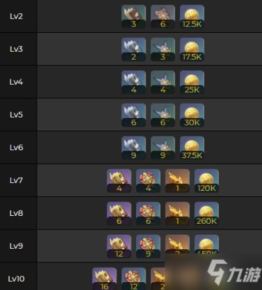This screenshot has height=290, width=262.
Task: Click the Lv5 Mora coin icon 30K
Action: (x=192, y=115)
